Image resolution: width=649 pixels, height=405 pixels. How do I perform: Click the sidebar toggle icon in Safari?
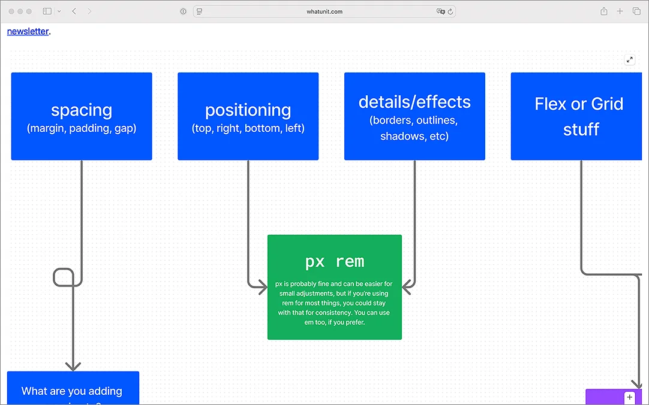click(x=47, y=11)
